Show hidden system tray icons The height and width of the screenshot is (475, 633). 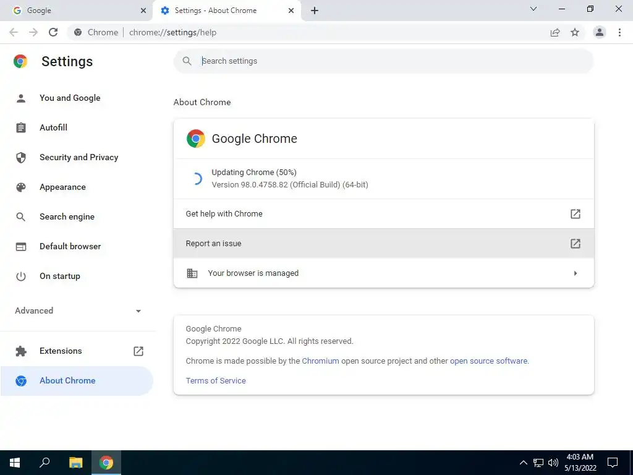coord(523,463)
